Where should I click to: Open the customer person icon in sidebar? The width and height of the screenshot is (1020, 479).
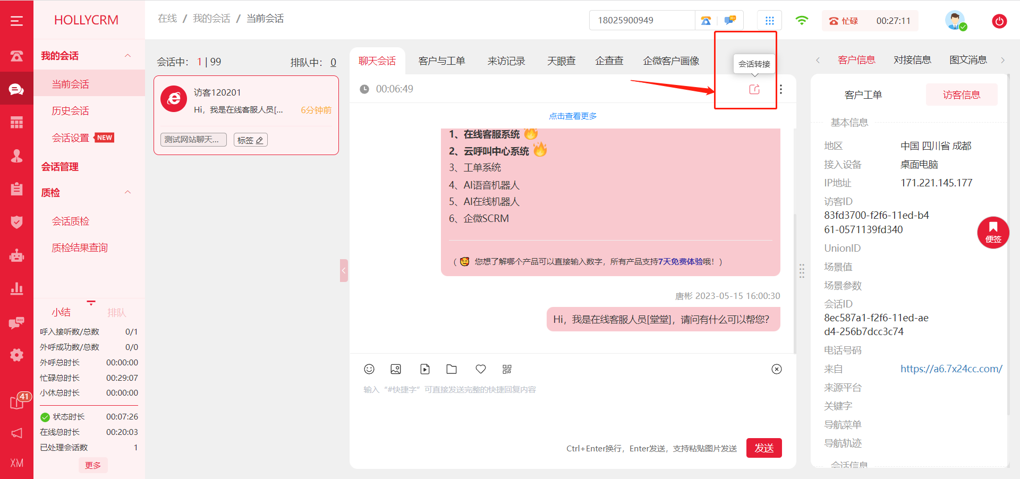tap(16, 156)
